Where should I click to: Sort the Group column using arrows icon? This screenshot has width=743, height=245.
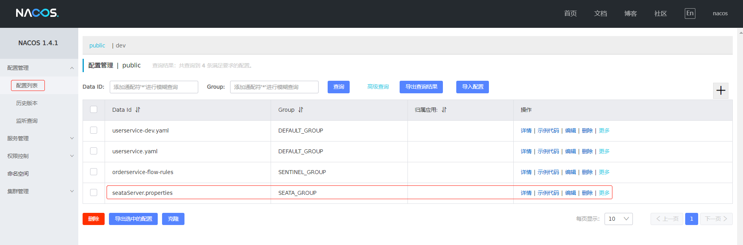click(301, 110)
